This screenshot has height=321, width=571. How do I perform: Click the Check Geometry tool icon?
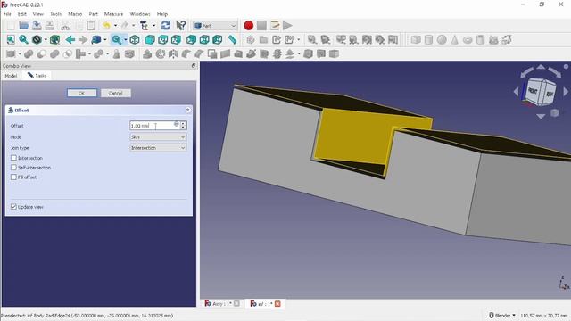coord(117,54)
